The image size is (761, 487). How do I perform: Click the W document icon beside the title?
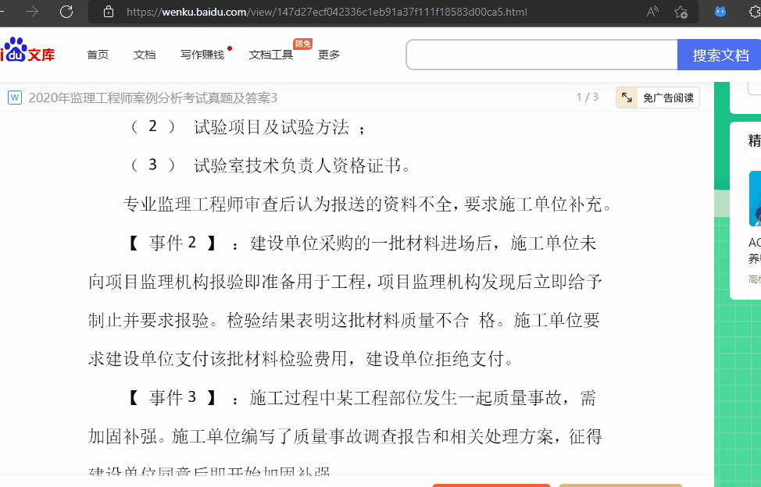tap(14, 97)
